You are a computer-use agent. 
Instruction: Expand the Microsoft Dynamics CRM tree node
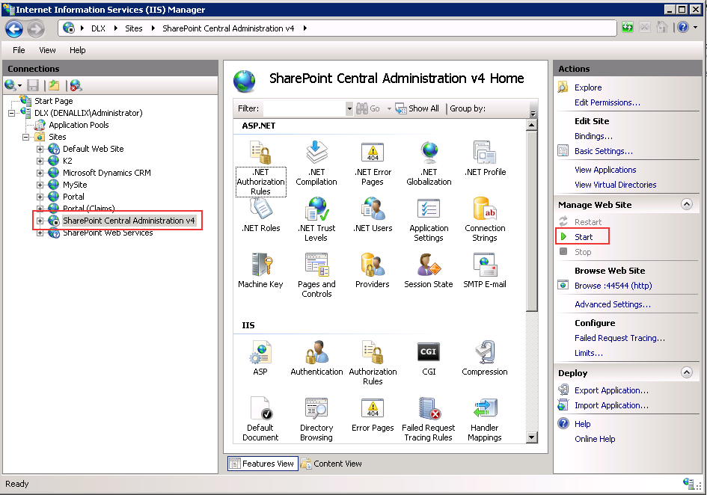click(40, 173)
